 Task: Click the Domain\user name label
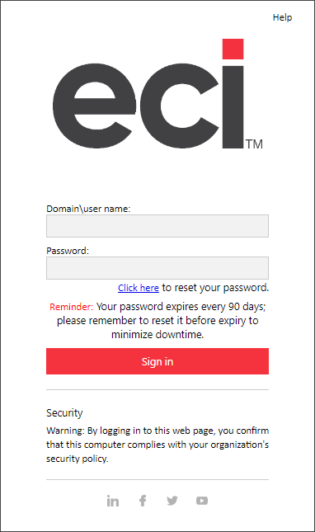tap(88, 209)
